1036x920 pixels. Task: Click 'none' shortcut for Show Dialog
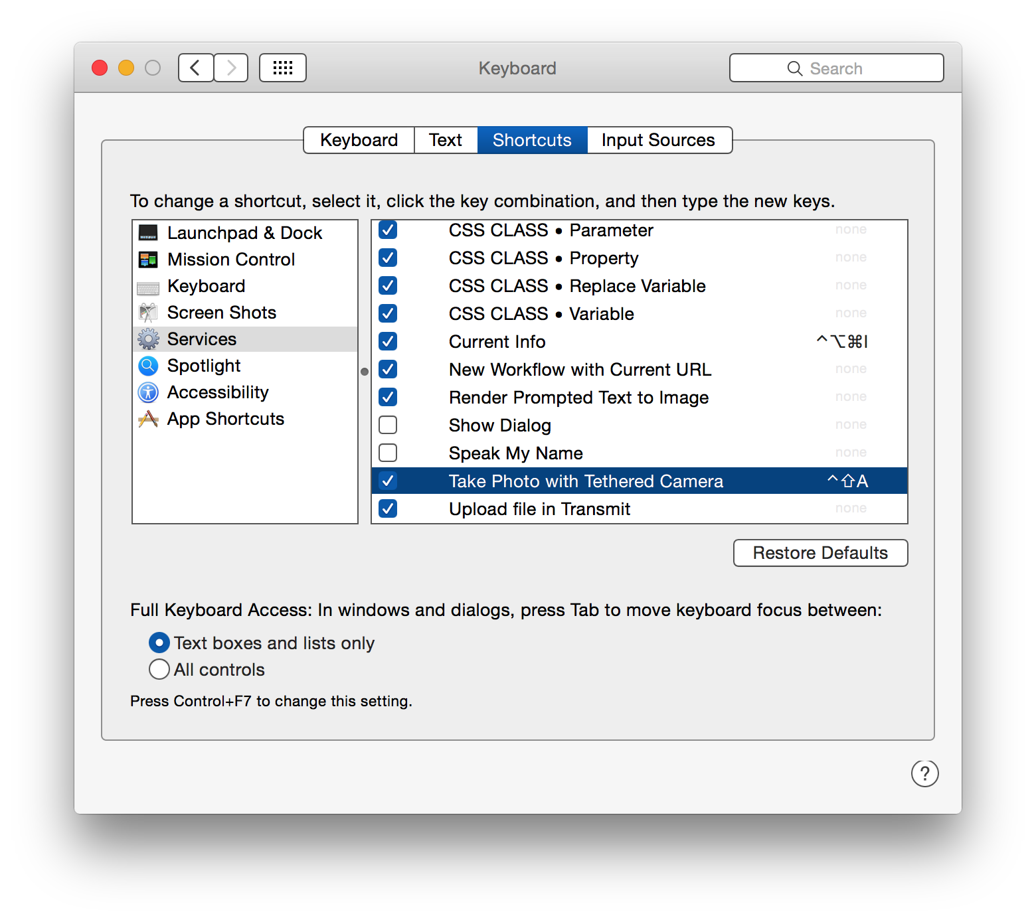[851, 424]
